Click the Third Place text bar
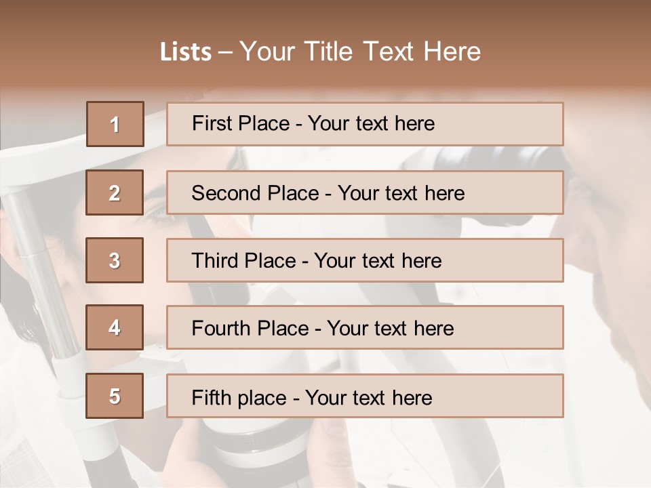 click(365, 260)
